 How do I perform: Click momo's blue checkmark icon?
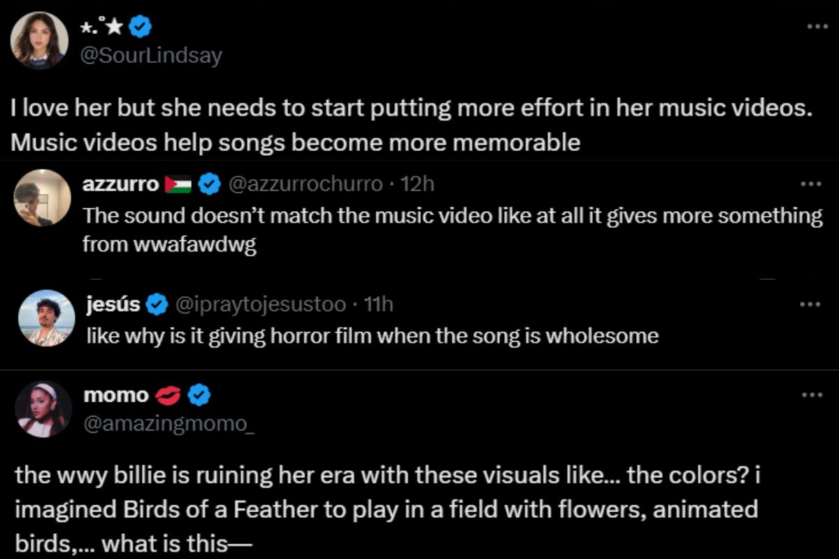(x=199, y=394)
